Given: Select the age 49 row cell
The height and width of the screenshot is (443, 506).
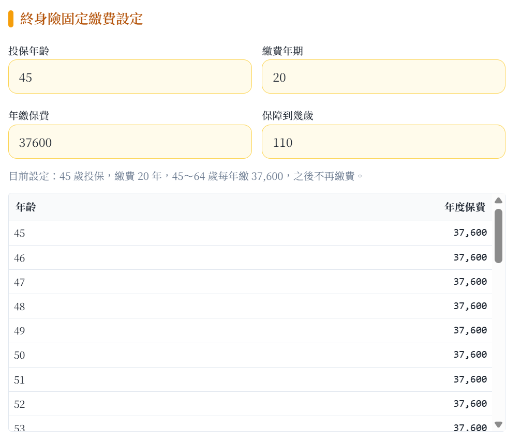Looking at the screenshot, I should click(x=19, y=330).
